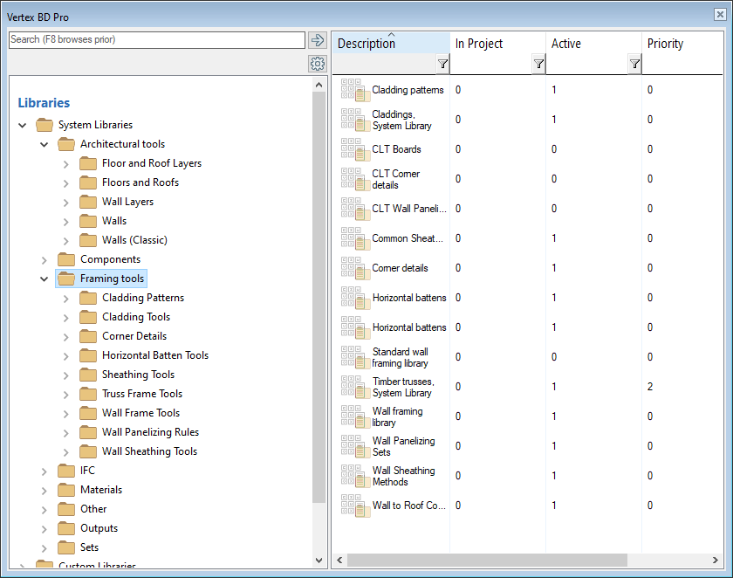Image resolution: width=733 pixels, height=578 pixels.
Task: Click the In Project column filter icon
Action: pyautogui.click(x=538, y=64)
